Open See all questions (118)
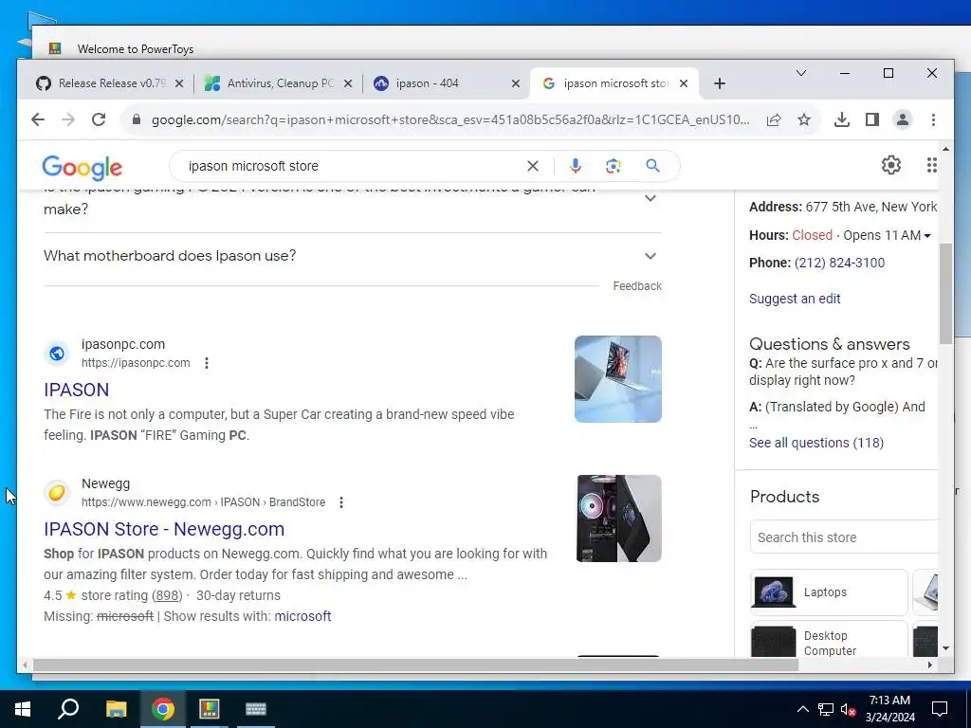The width and height of the screenshot is (971, 728). coord(816,444)
